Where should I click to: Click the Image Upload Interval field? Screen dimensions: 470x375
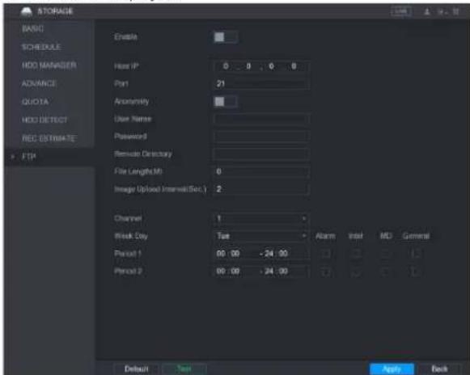click(x=261, y=189)
